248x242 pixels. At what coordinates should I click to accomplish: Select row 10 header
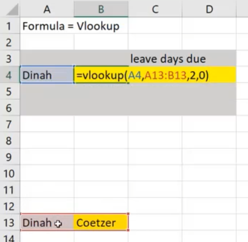tap(10, 173)
